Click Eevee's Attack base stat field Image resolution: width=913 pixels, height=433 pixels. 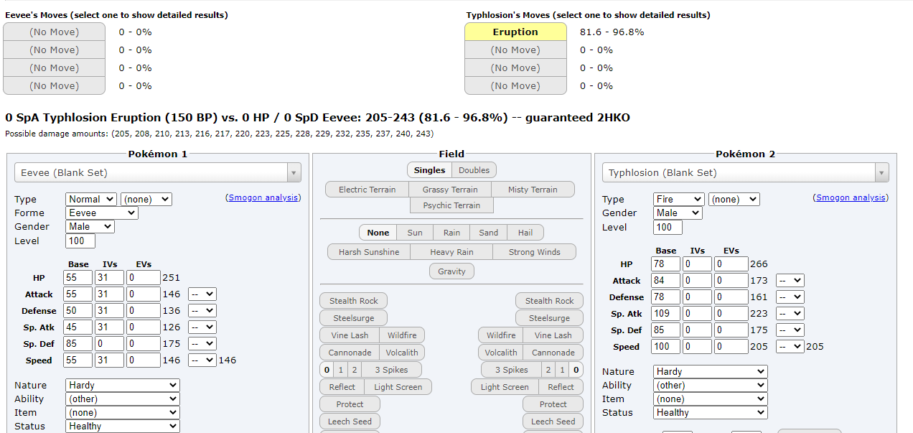pyautogui.click(x=78, y=294)
